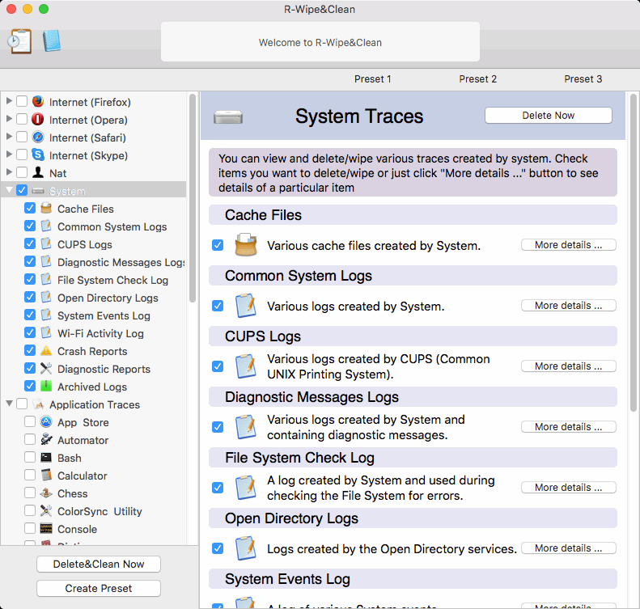640x609 pixels.
Task: Expand the Internet (Skype) tree node
Action: pyautogui.click(x=9, y=154)
